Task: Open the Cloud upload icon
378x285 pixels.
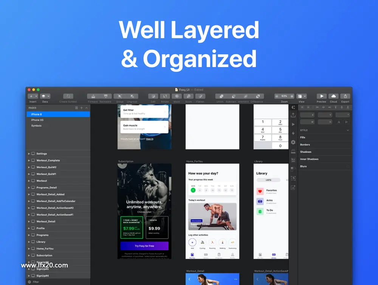Action: [333, 96]
